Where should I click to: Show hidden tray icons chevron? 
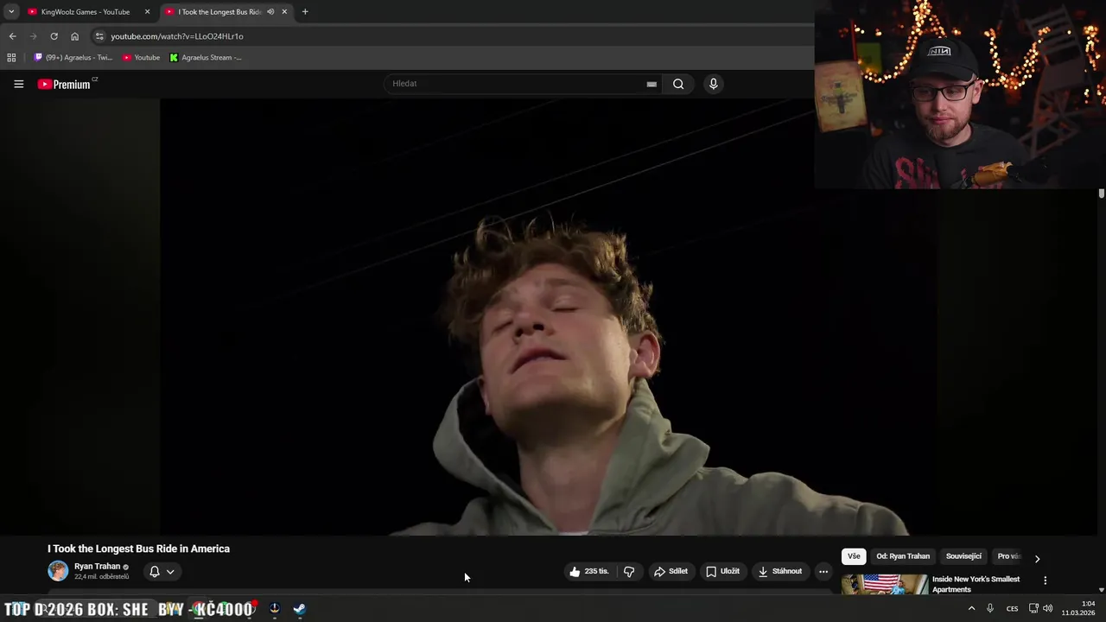pos(971,609)
